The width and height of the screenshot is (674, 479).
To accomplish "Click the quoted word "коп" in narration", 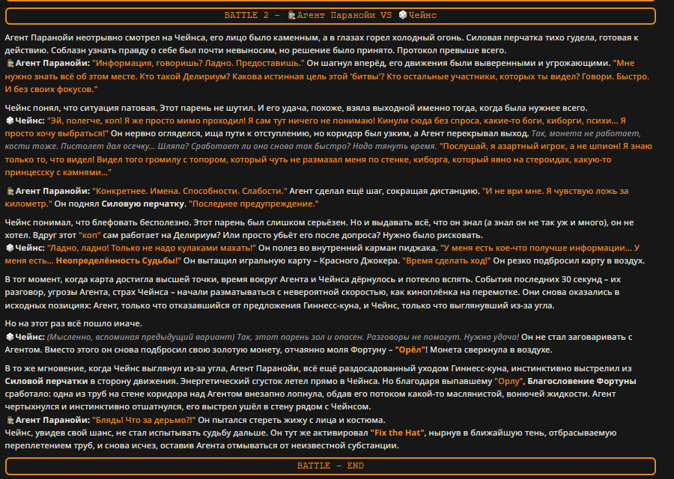I will (90, 235).
